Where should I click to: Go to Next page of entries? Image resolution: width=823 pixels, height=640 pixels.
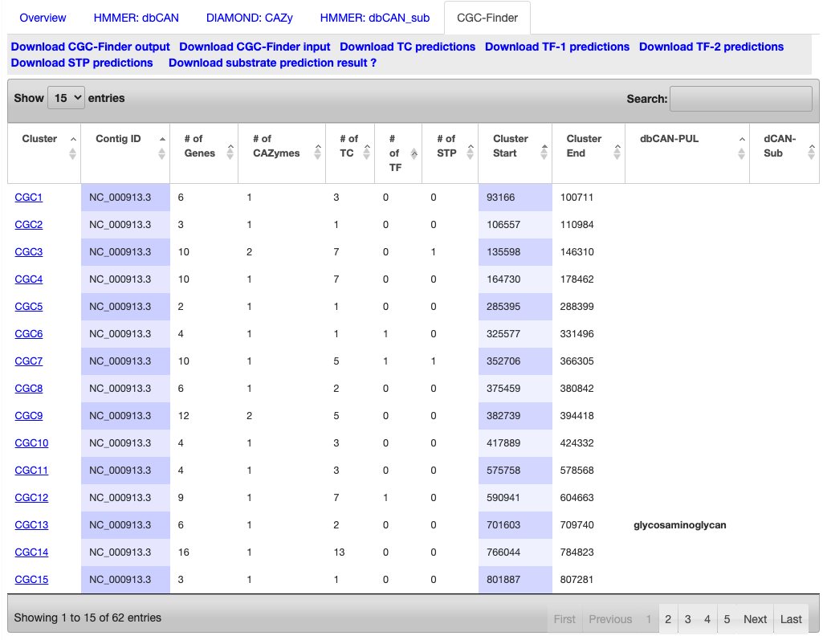coord(755,619)
